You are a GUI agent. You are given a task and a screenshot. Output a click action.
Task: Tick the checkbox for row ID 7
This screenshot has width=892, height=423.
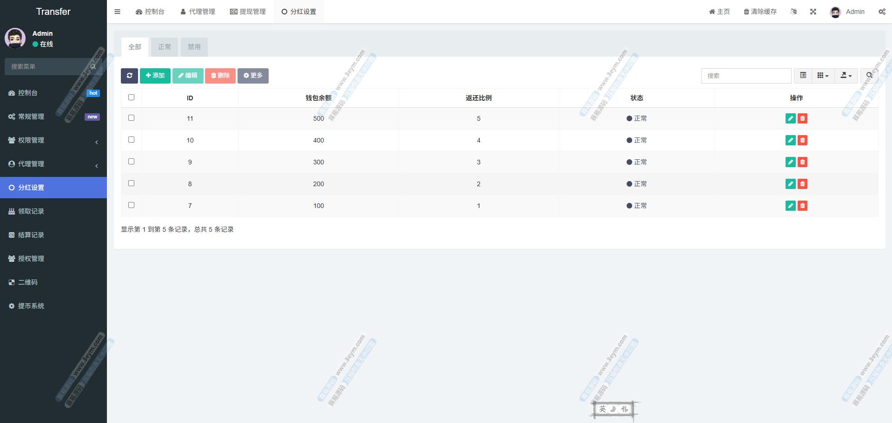pos(131,205)
